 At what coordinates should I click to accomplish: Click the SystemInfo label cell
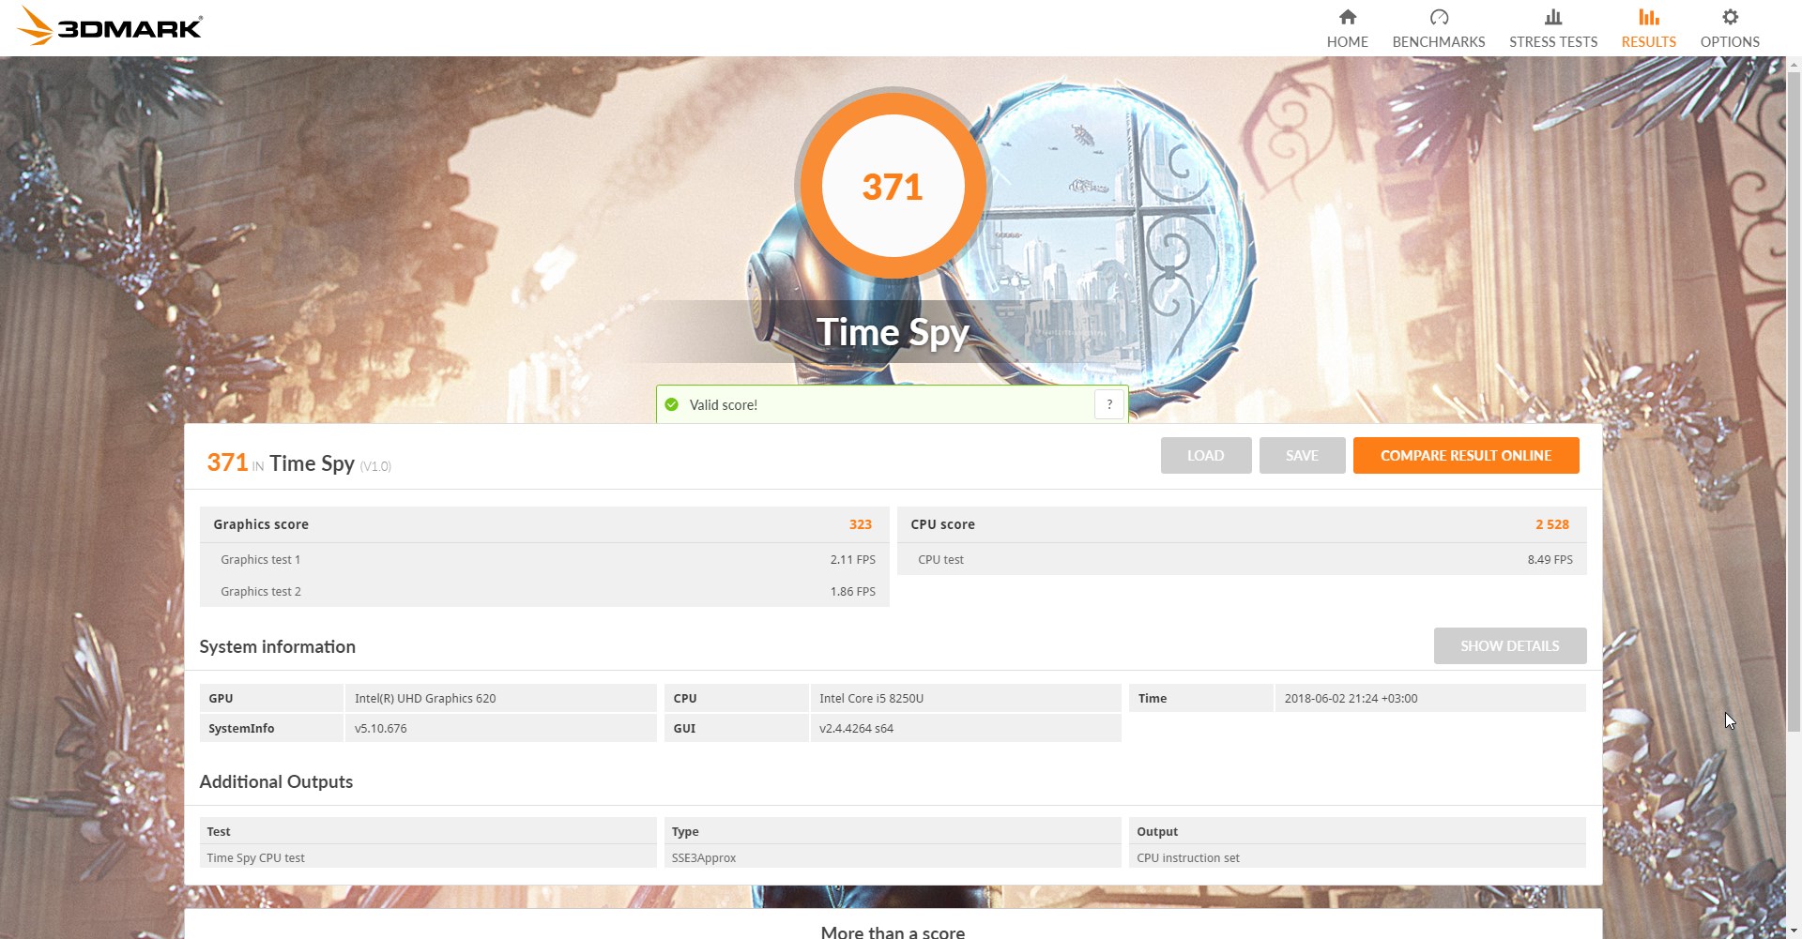271,729
